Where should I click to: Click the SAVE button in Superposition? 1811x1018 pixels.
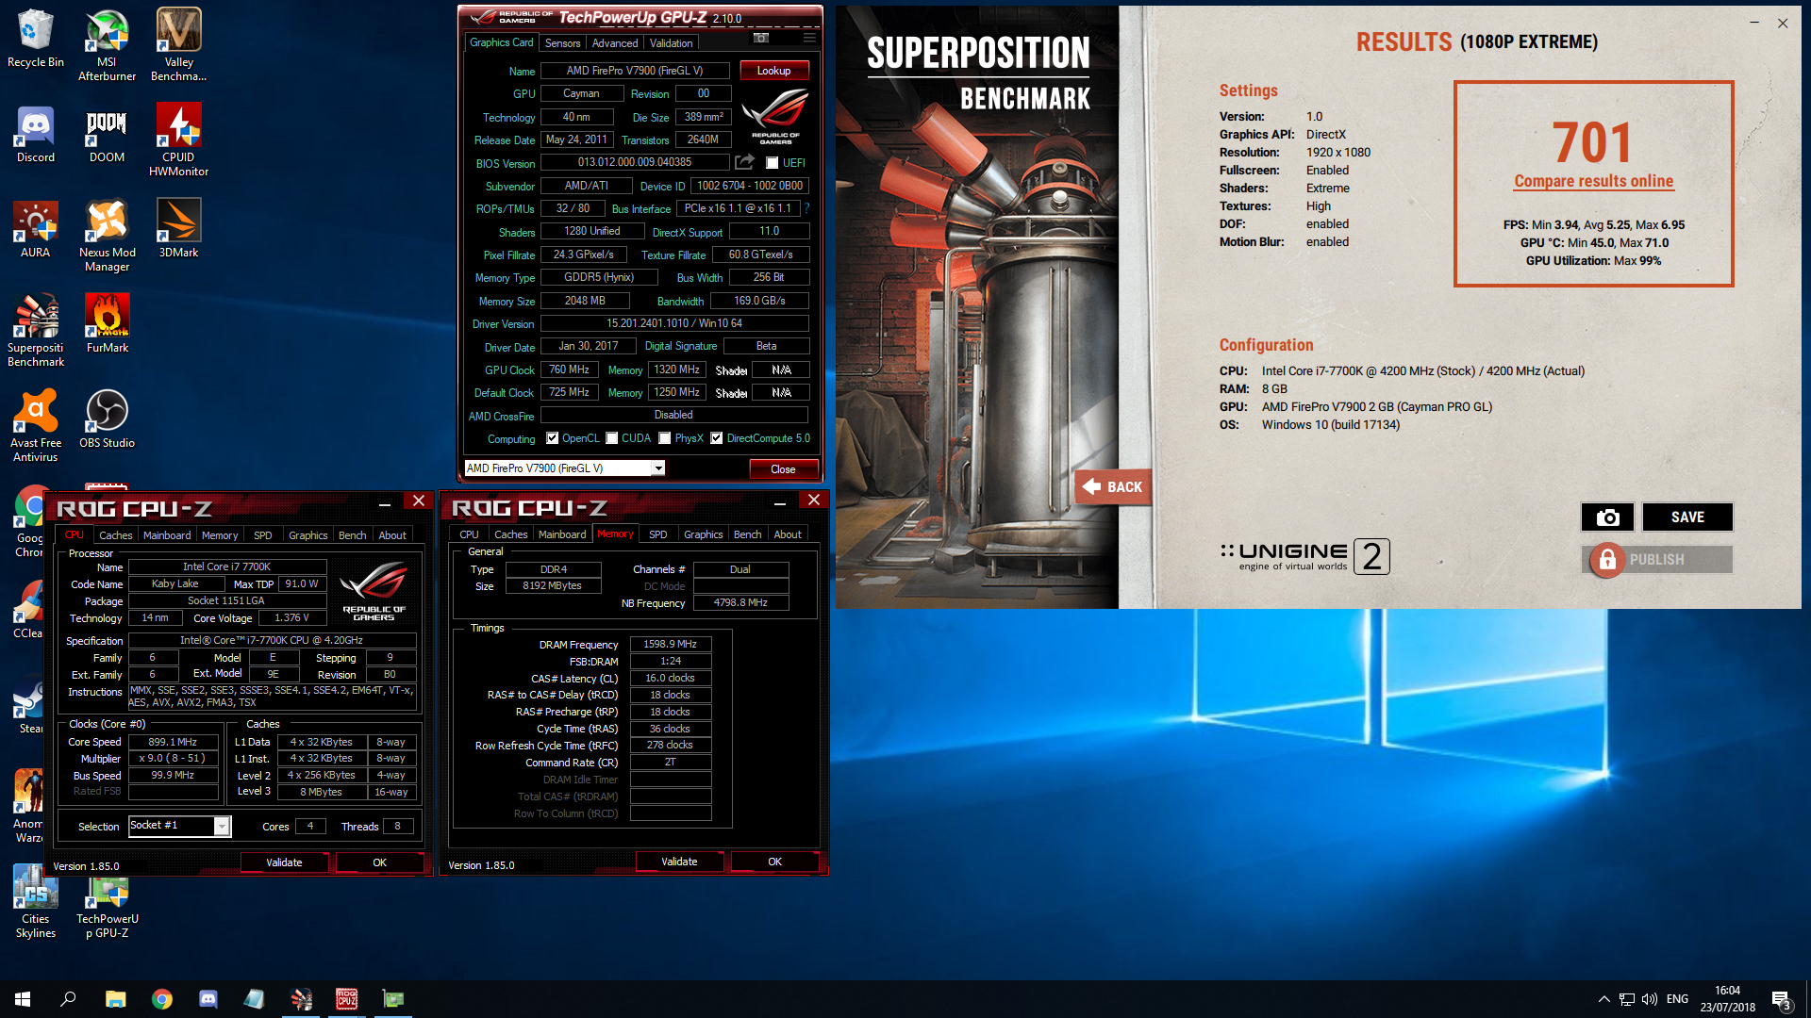[x=1687, y=517]
